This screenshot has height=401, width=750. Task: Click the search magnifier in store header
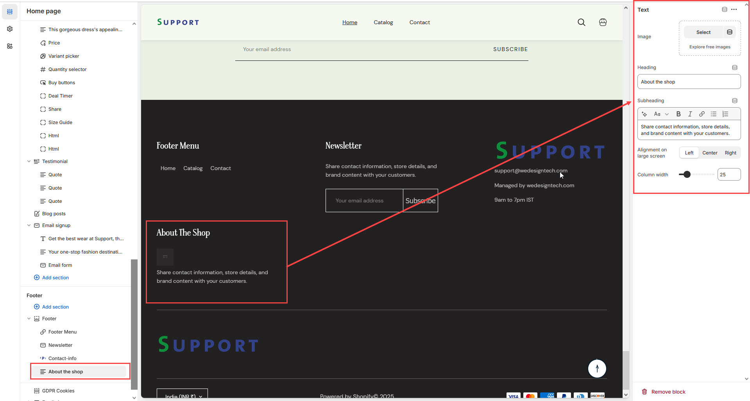[x=582, y=22]
